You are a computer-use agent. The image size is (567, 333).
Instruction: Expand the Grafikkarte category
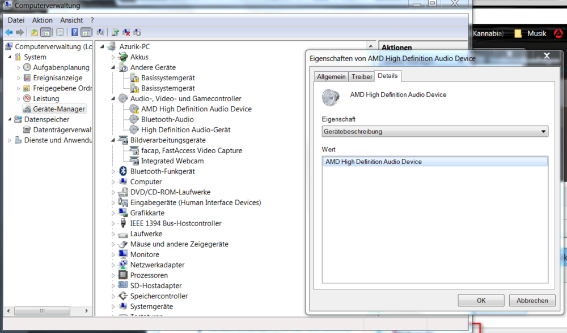pos(113,213)
